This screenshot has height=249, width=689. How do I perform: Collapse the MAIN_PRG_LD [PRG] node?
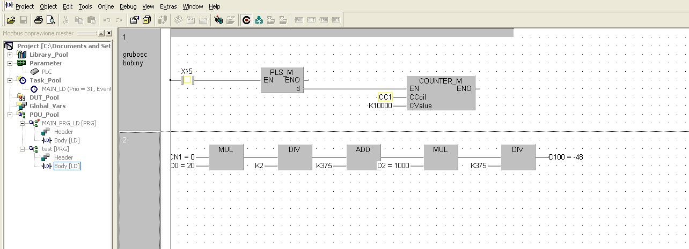click(23, 123)
